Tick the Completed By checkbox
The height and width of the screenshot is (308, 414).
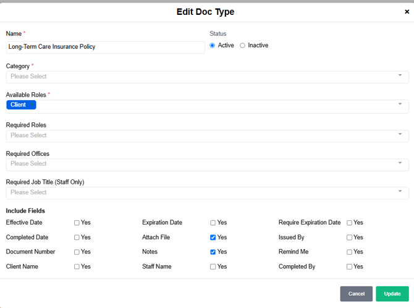[x=349, y=267]
